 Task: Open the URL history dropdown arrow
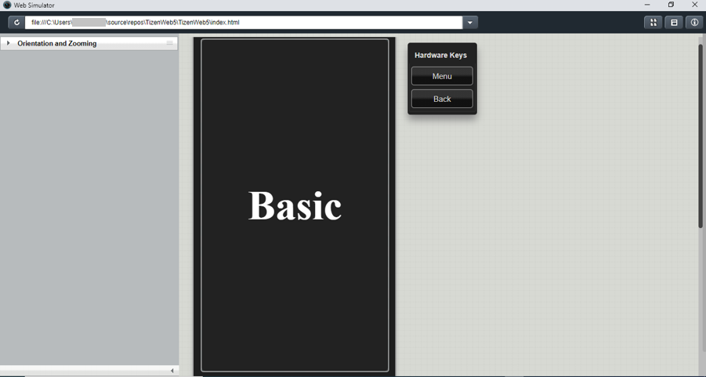tap(470, 23)
